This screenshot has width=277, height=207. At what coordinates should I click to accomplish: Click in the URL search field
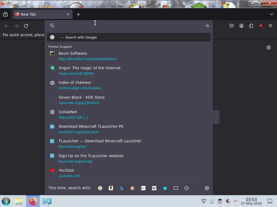coord(129,26)
